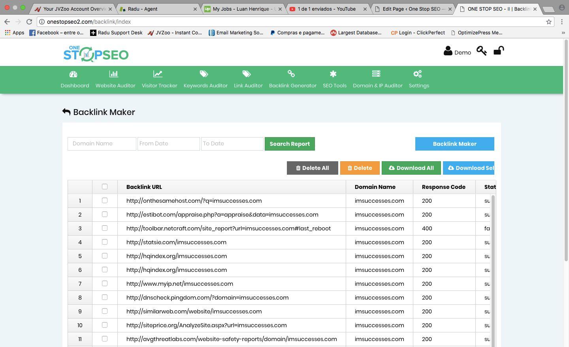Click the Backlink Generator chain icon
Image resolution: width=569 pixels, height=347 pixels.
click(x=291, y=74)
